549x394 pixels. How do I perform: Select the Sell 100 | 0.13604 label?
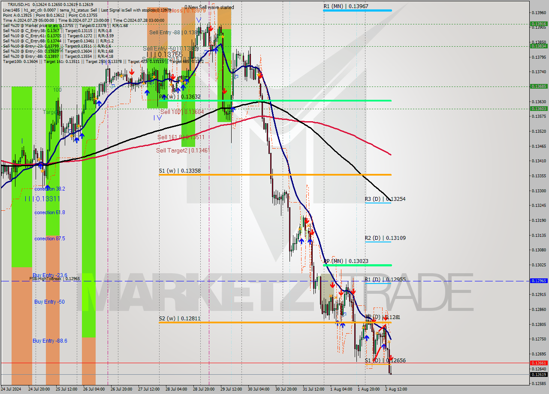(x=182, y=112)
